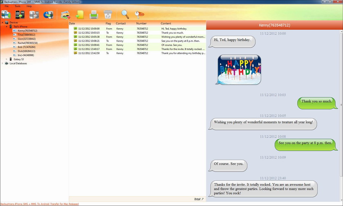Select Iris(+94248998) contact in tree

coord(26,55)
